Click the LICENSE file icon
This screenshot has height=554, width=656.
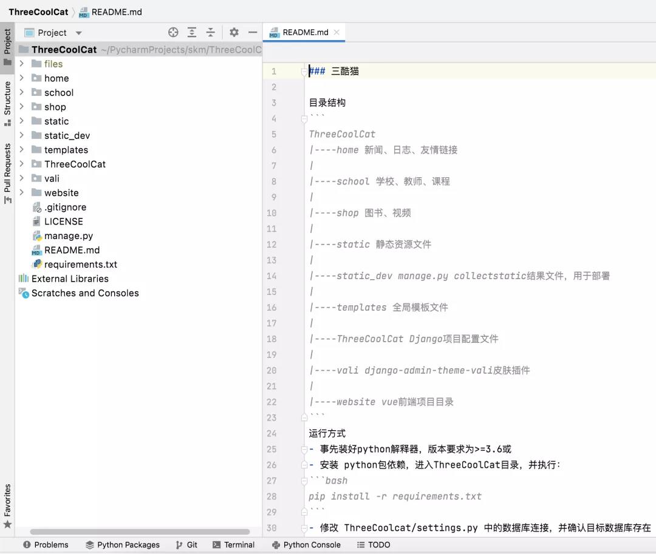pos(37,221)
